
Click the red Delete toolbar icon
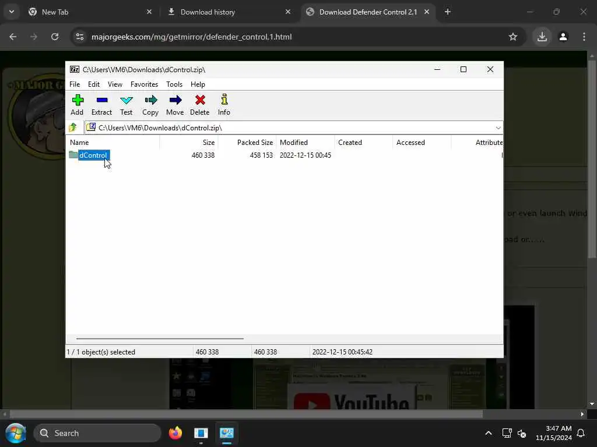200,105
